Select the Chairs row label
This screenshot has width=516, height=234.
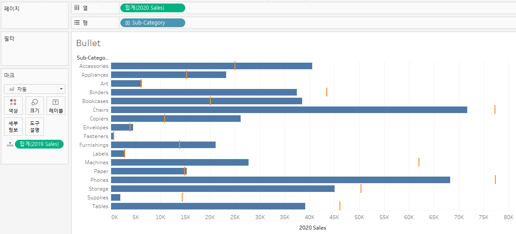[x=101, y=110]
